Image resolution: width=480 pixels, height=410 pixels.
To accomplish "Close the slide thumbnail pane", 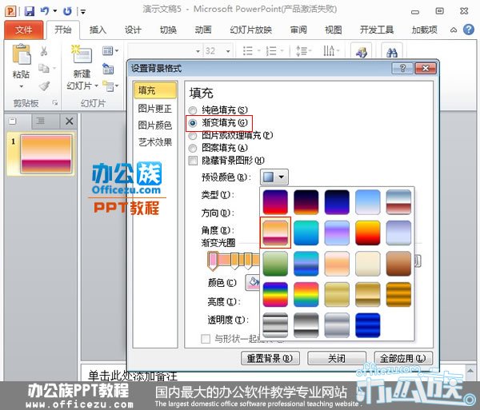I will (x=69, y=121).
